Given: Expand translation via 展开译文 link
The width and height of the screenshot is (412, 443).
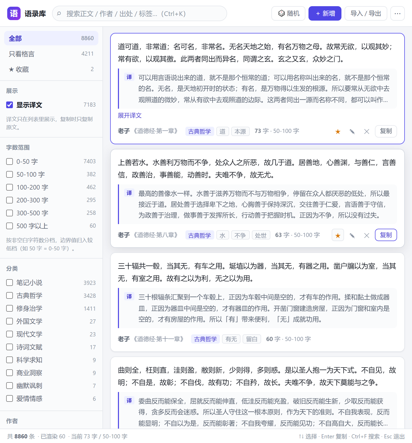Looking at the screenshot, I should pyautogui.click(x=130, y=115).
